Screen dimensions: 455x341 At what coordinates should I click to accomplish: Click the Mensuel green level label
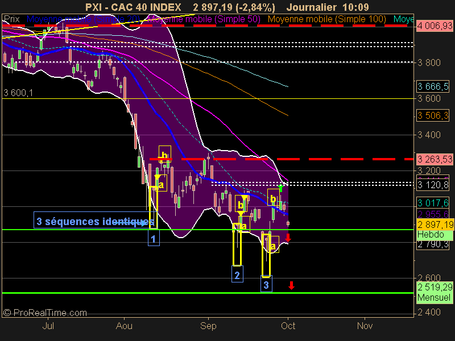(x=435, y=297)
